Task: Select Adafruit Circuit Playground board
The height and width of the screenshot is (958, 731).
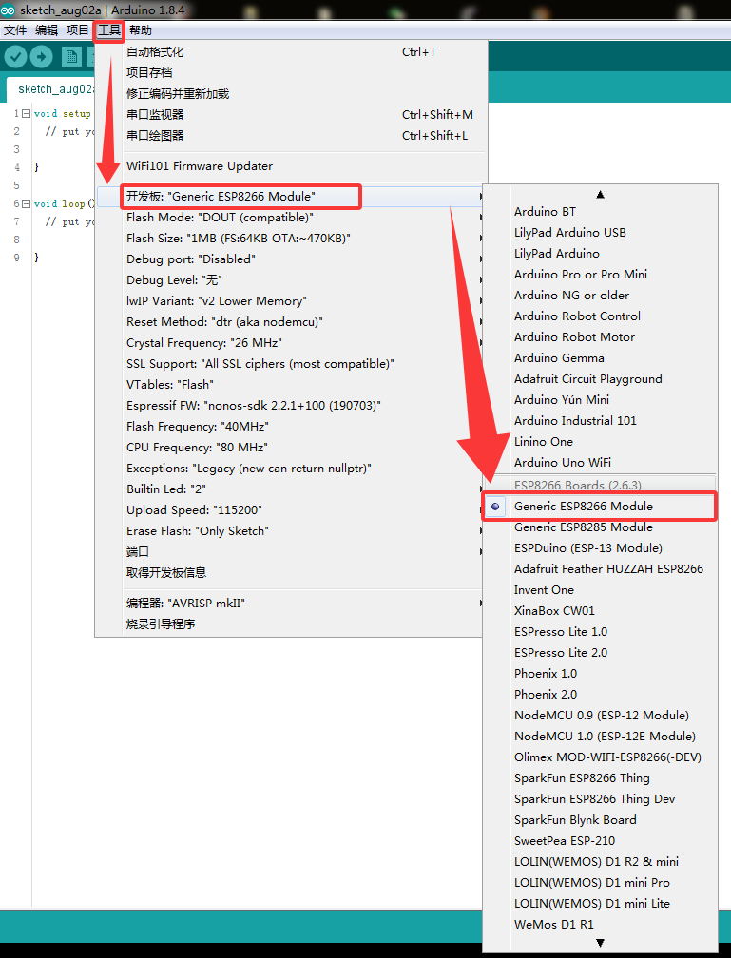Action: point(600,379)
